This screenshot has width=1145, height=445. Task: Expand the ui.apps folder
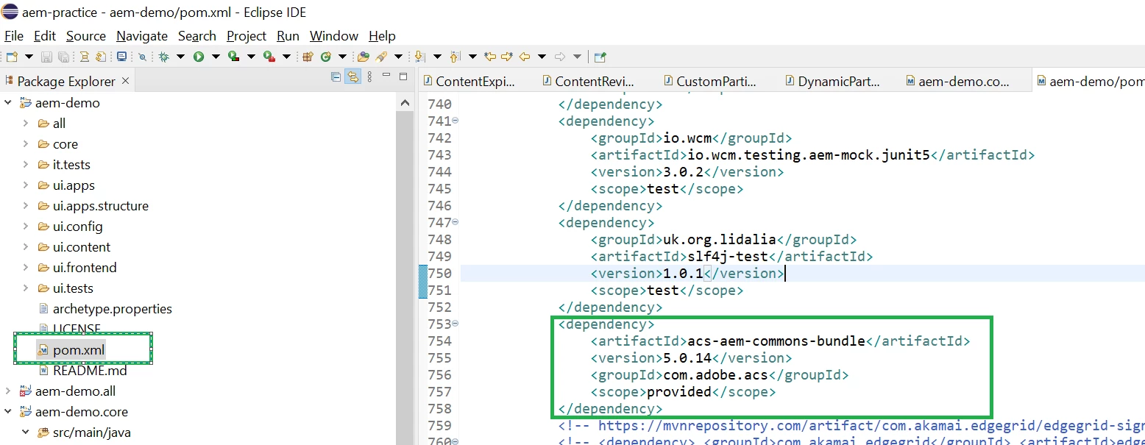click(26, 185)
